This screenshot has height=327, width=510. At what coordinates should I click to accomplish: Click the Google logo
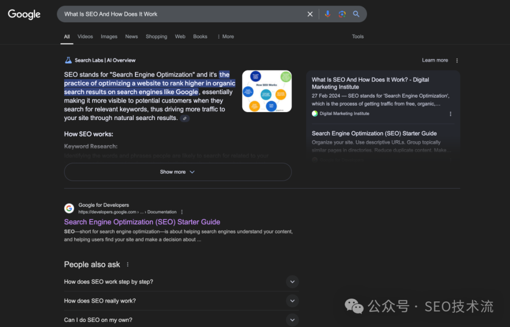(24, 14)
